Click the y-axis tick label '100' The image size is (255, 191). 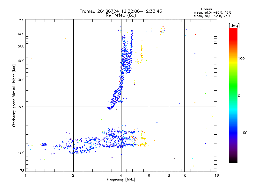(21, 153)
